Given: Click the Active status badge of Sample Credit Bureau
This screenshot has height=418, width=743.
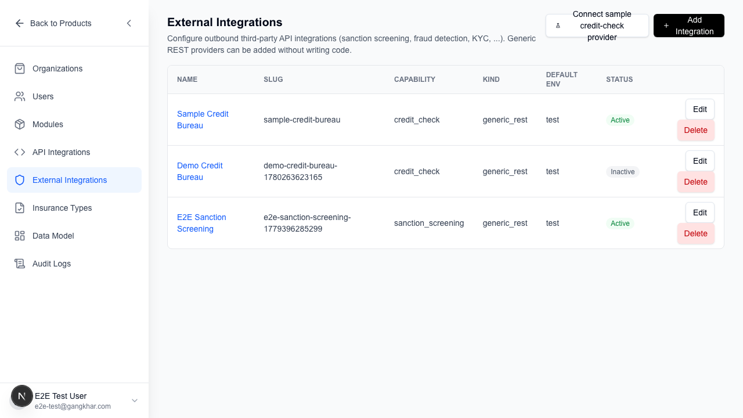Looking at the screenshot, I should [620, 120].
